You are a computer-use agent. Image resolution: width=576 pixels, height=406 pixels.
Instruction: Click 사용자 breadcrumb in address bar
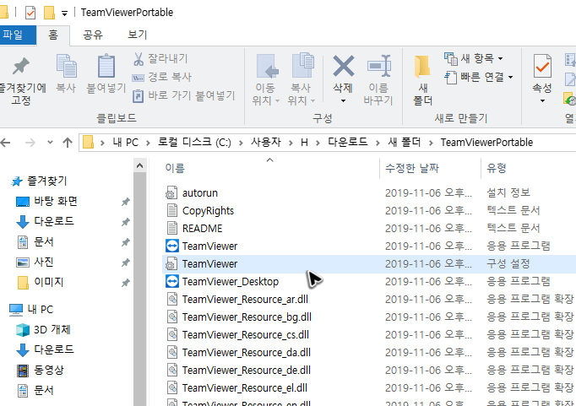(265, 143)
